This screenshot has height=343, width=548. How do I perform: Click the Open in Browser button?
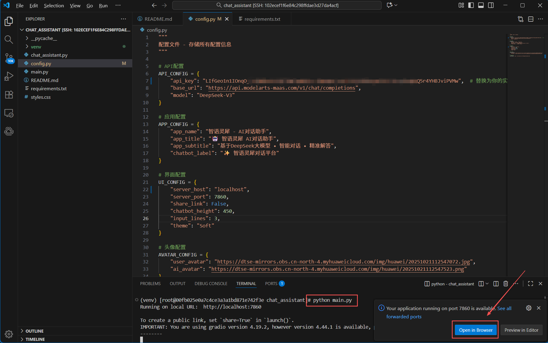coord(476,330)
